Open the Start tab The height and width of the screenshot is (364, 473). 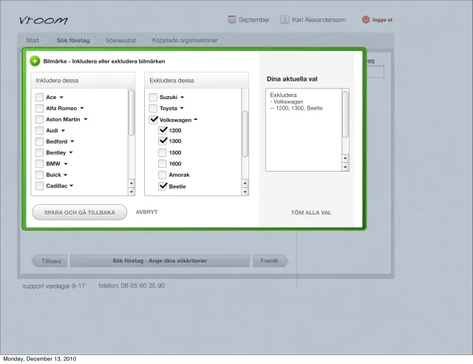coord(33,40)
